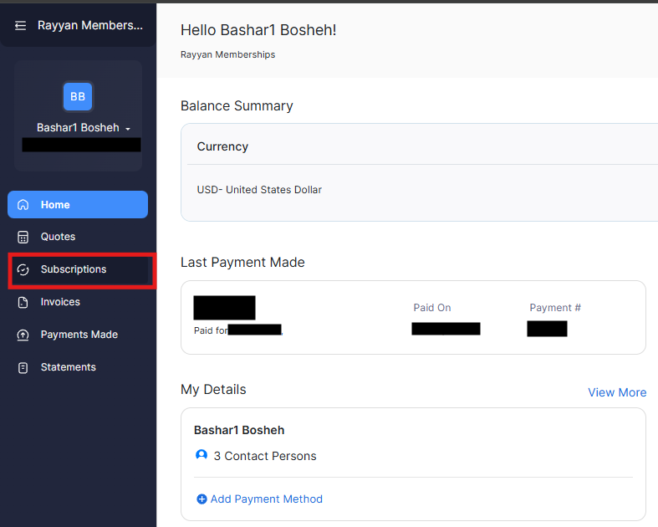Open the Invoices menu item
Screen dimensions: 658x527
[60, 302]
